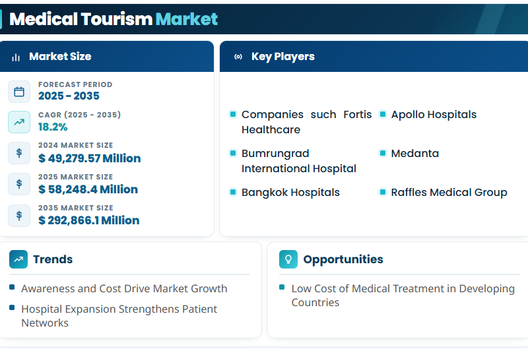Screen dimensions: 528x349
Task: Click Low Cost of Medical Treatment text
Action: [x=403, y=295]
